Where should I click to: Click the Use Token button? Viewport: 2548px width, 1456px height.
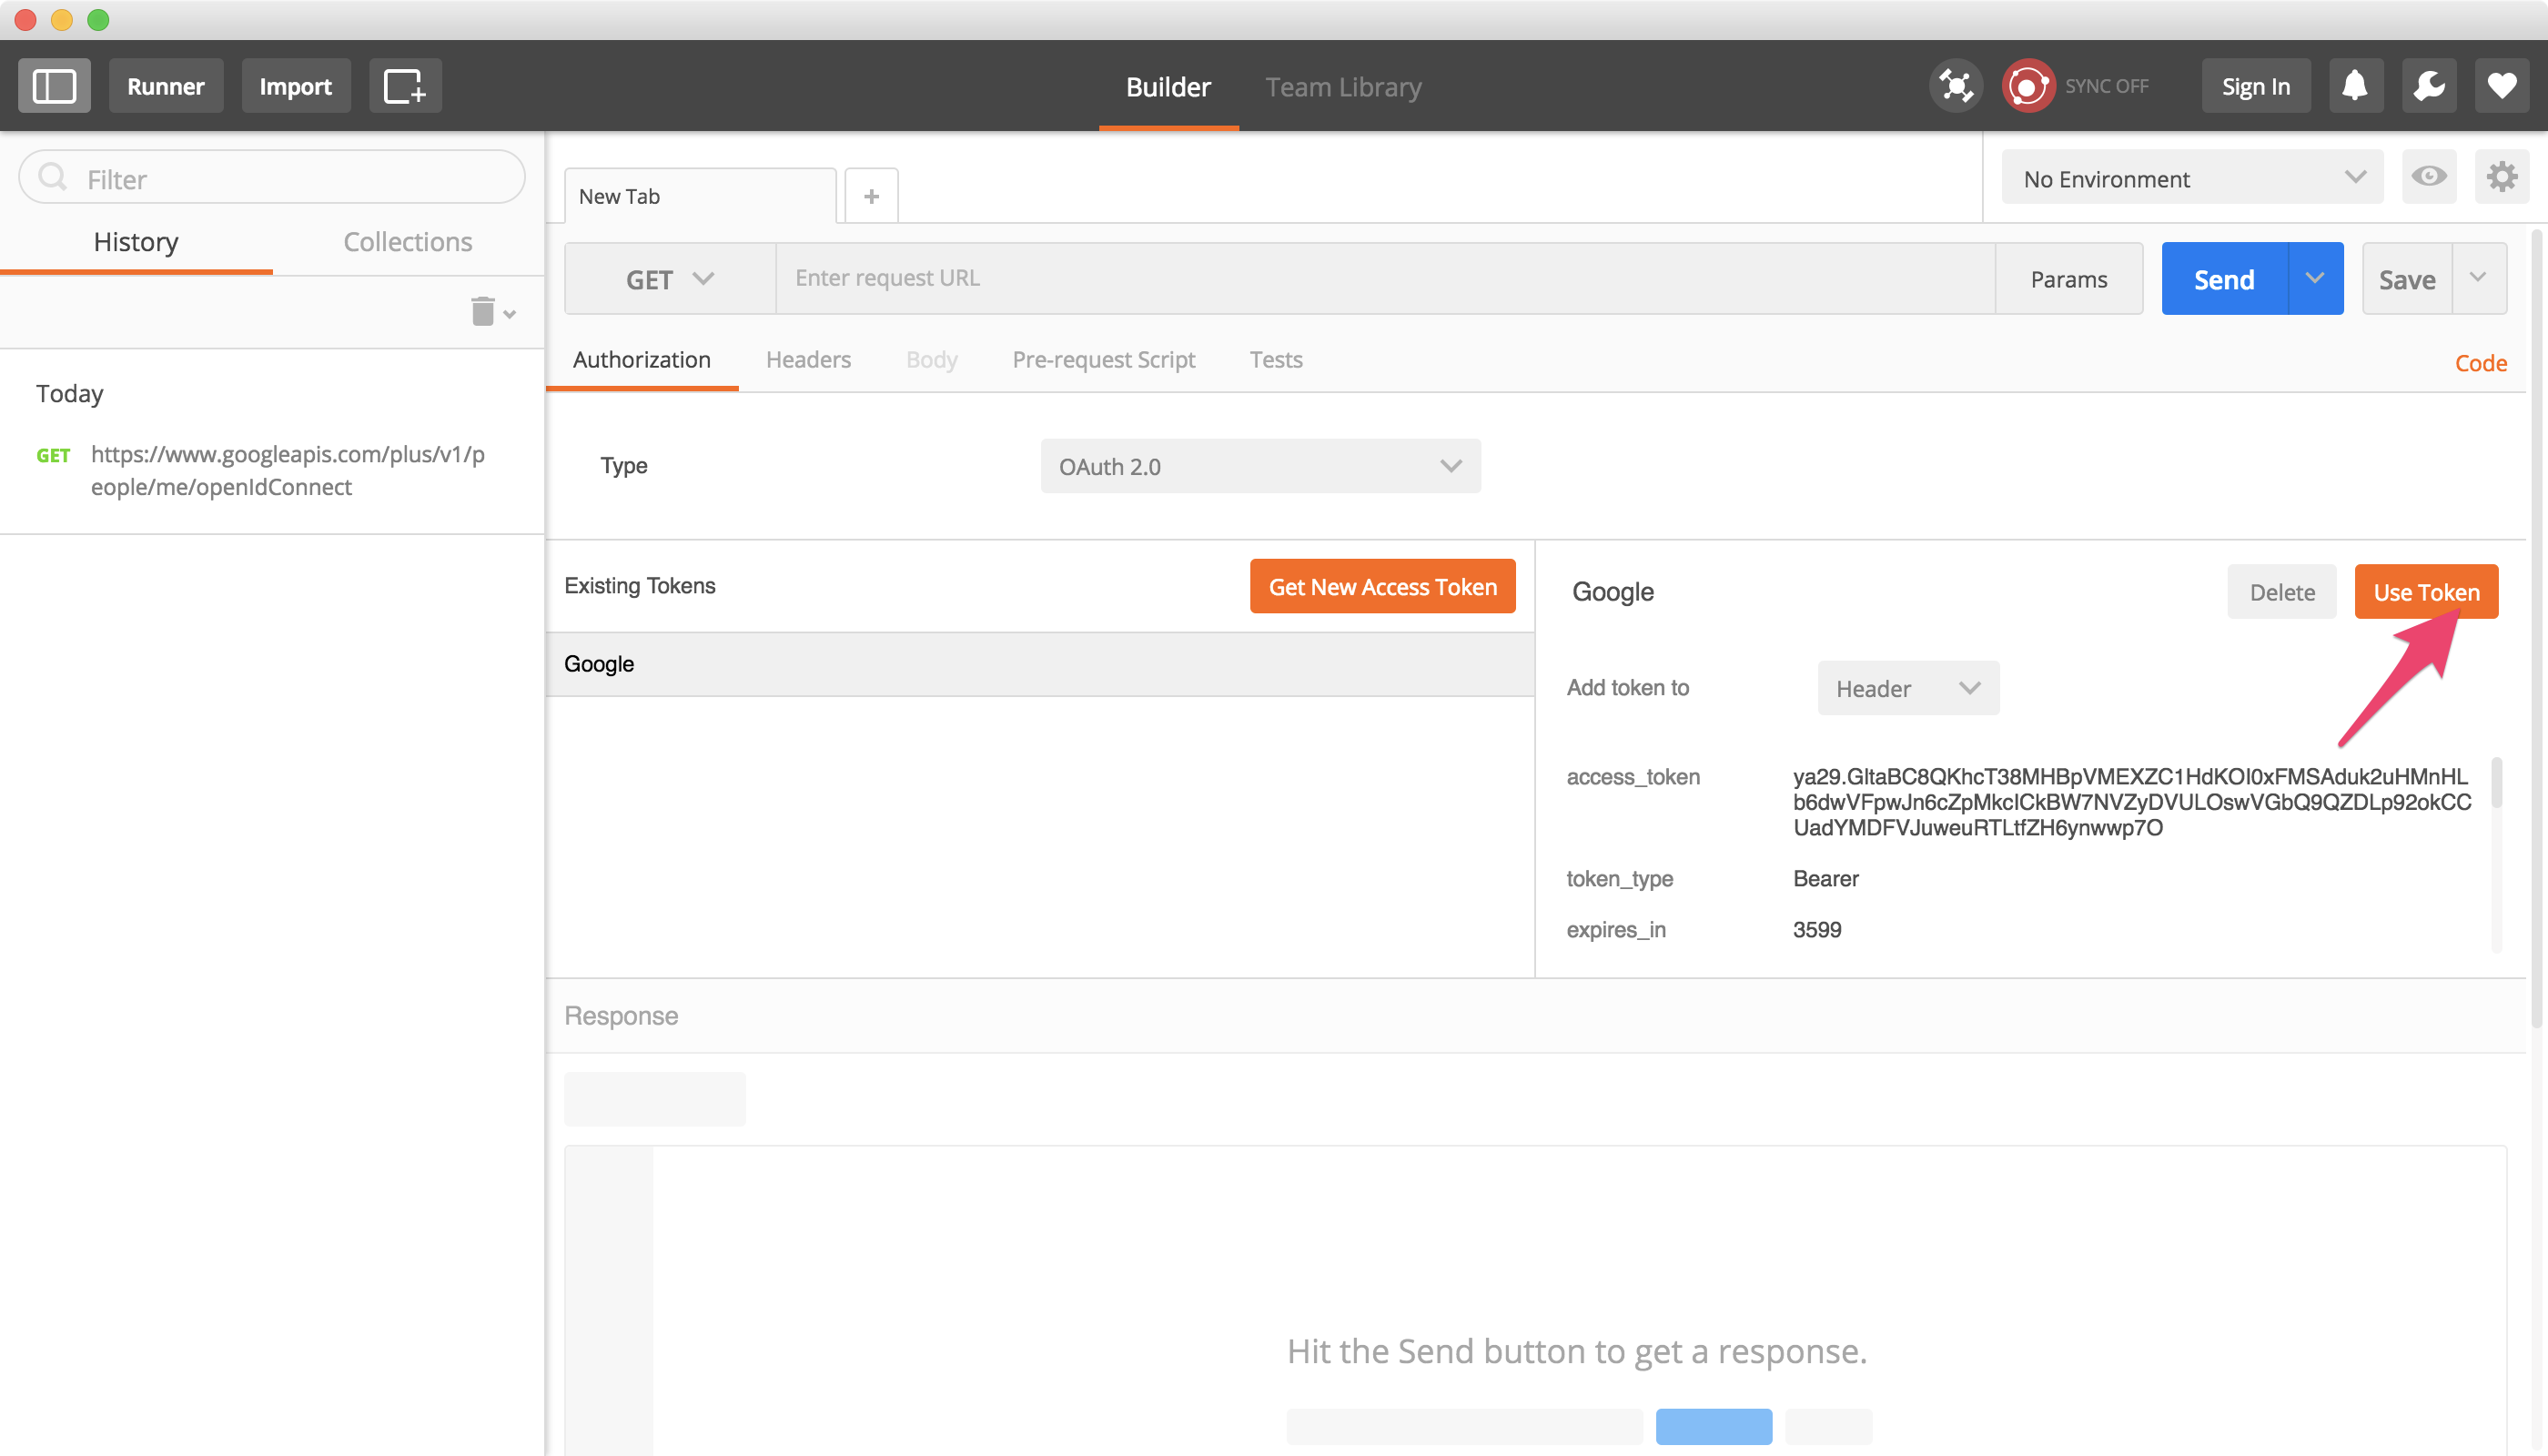(2427, 591)
